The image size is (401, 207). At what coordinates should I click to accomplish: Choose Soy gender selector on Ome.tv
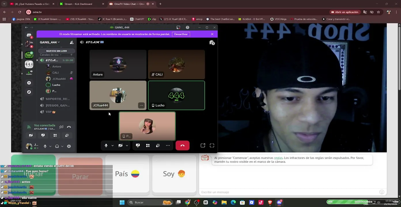174,174
